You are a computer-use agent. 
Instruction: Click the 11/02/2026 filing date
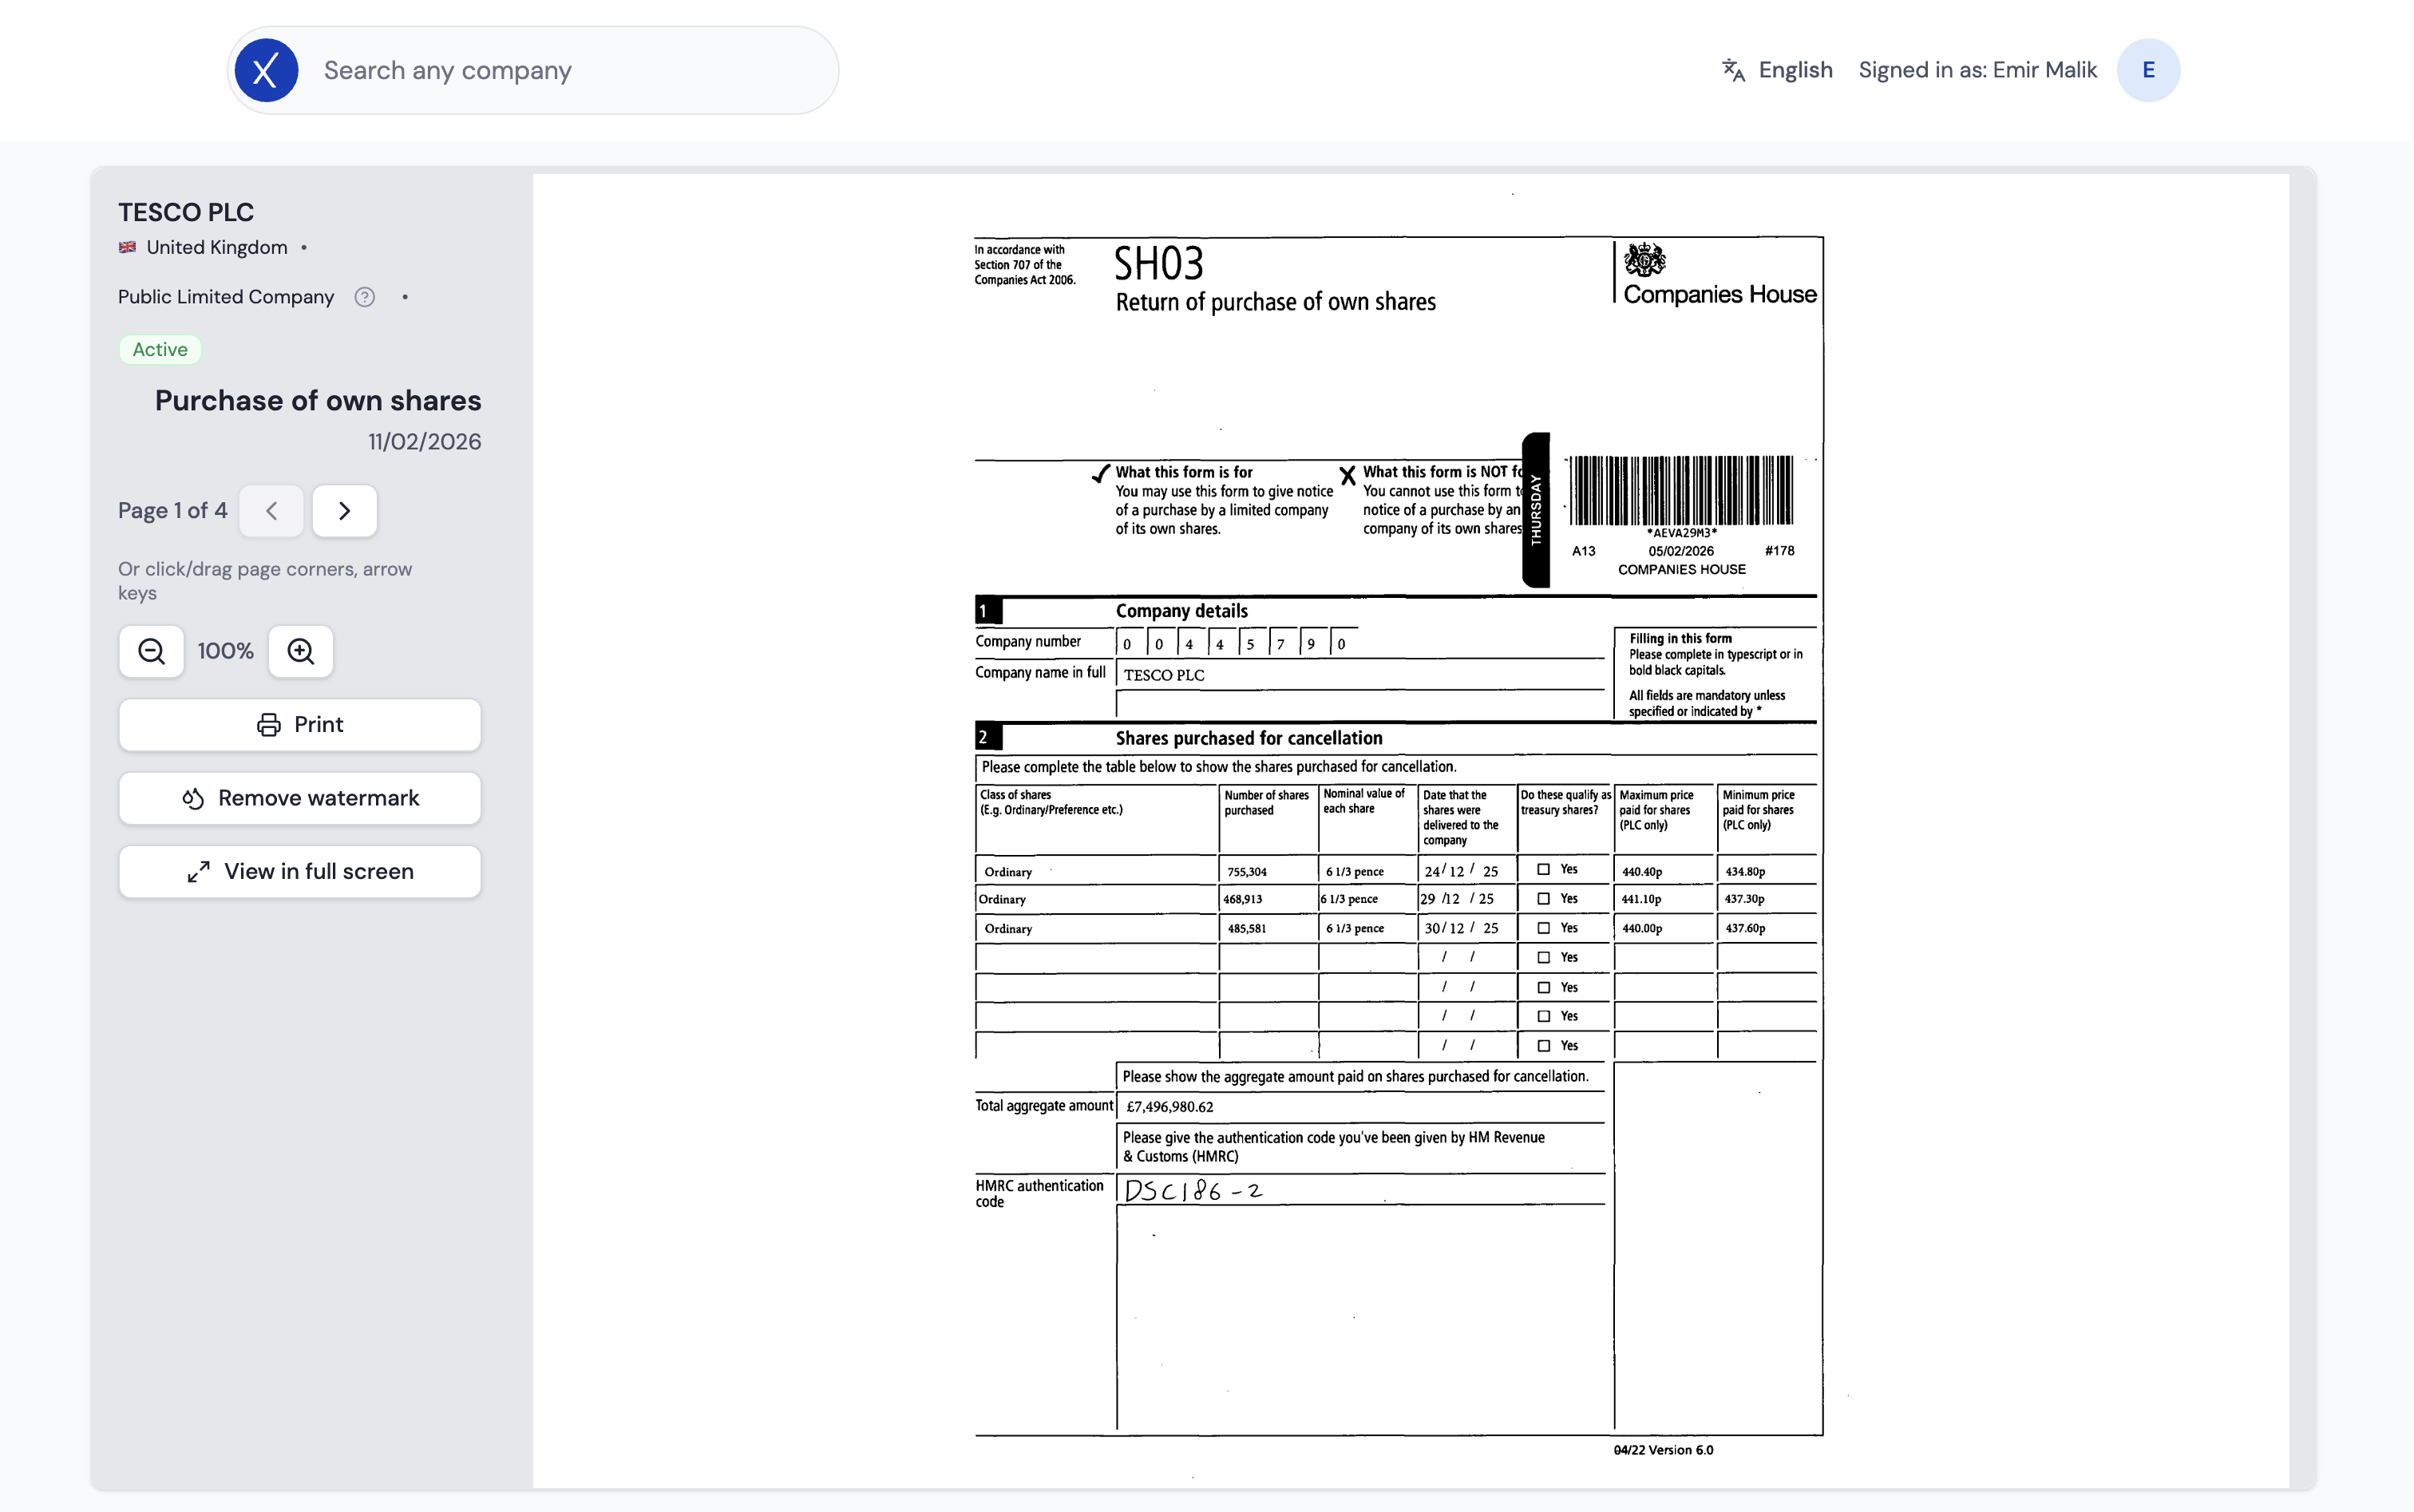click(424, 441)
